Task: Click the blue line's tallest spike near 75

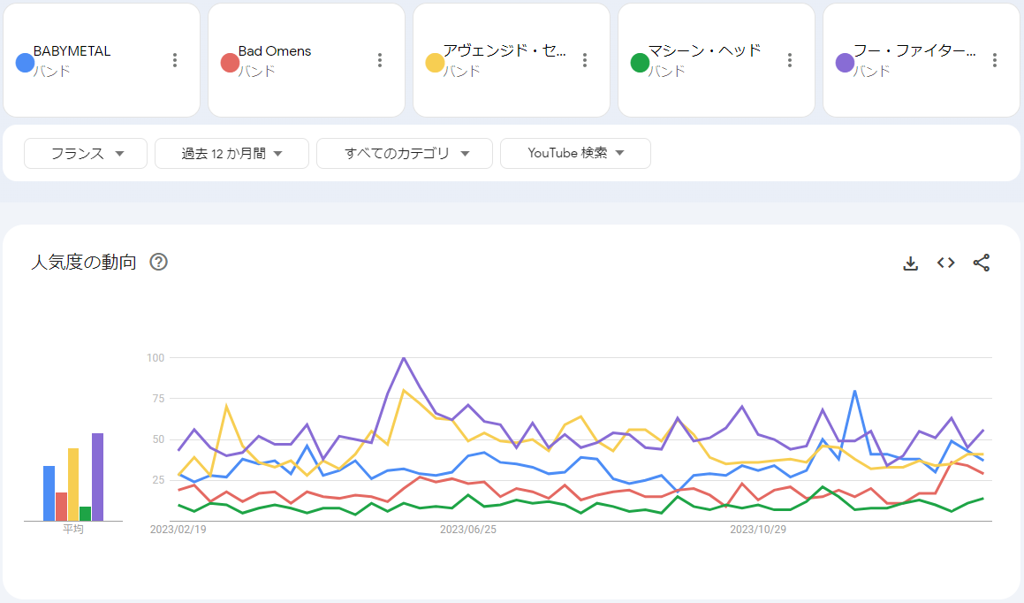Action: click(855, 392)
